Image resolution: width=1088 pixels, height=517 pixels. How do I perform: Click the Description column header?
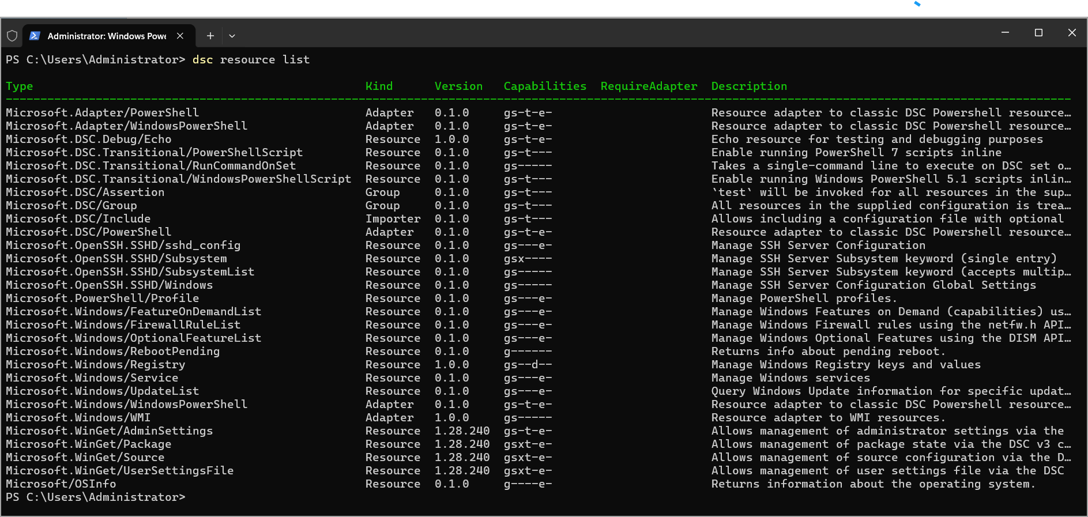tap(749, 86)
